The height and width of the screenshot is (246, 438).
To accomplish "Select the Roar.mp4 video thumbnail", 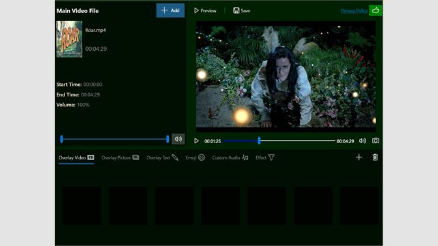I will [69, 39].
